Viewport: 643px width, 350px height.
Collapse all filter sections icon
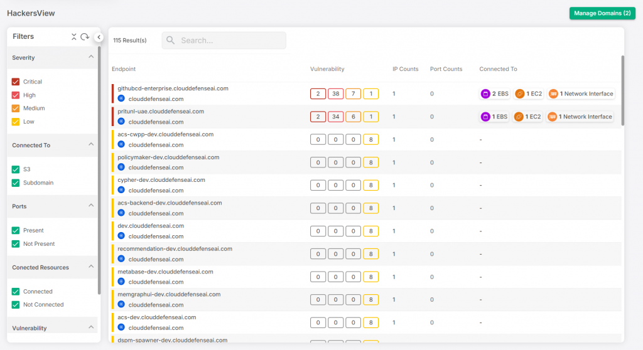coord(74,37)
